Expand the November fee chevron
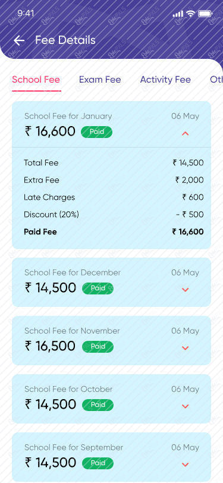The height and width of the screenshot is (483, 223). pos(185,348)
